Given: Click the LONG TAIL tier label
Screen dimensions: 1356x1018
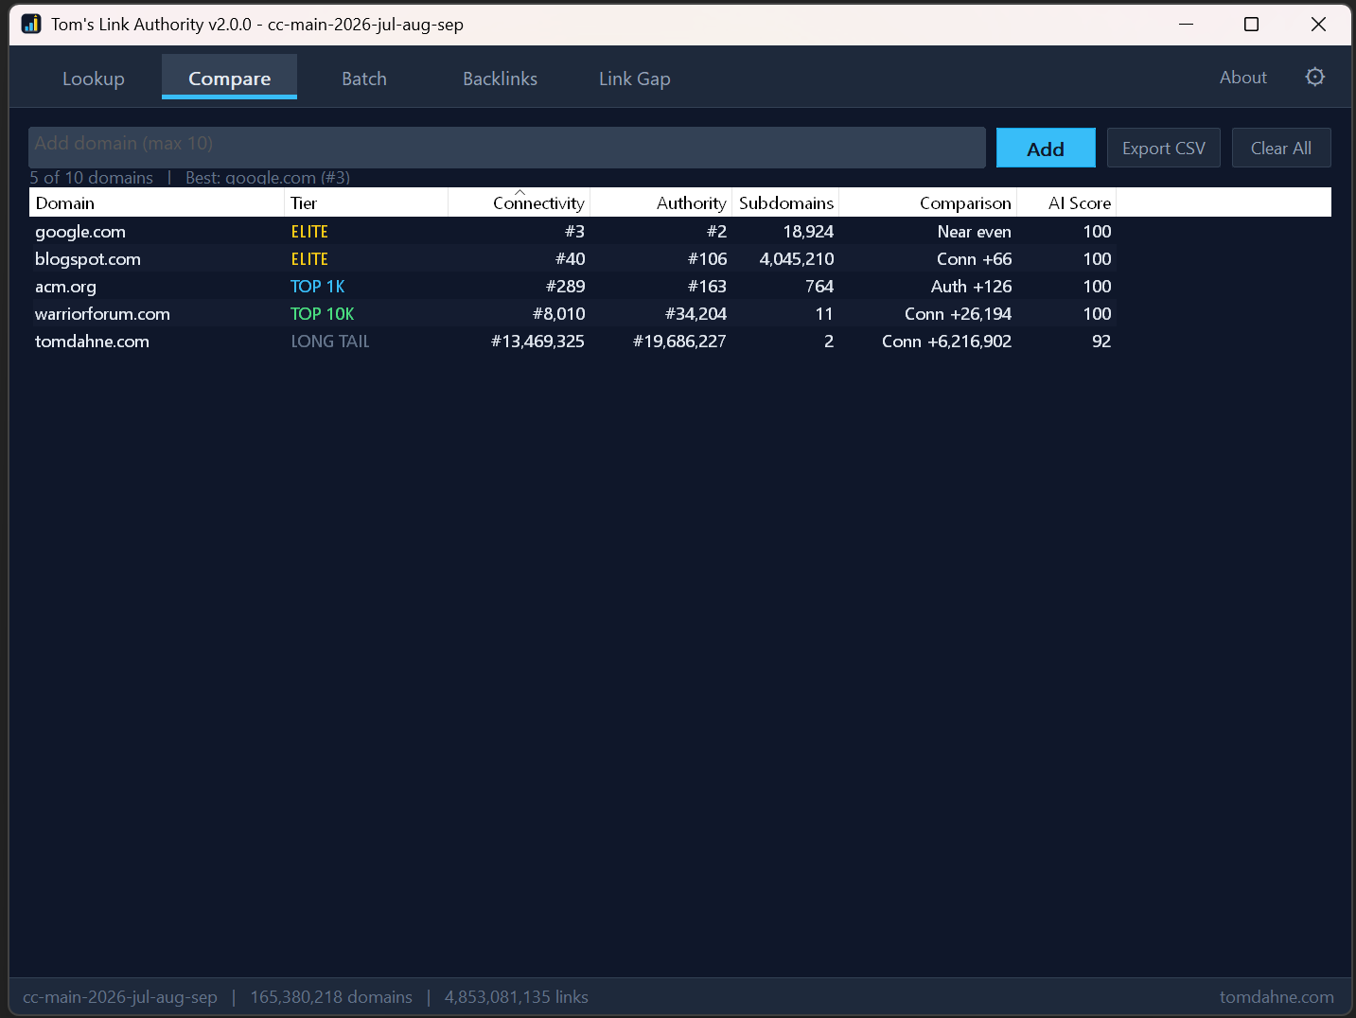Looking at the screenshot, I should (329, 342).
